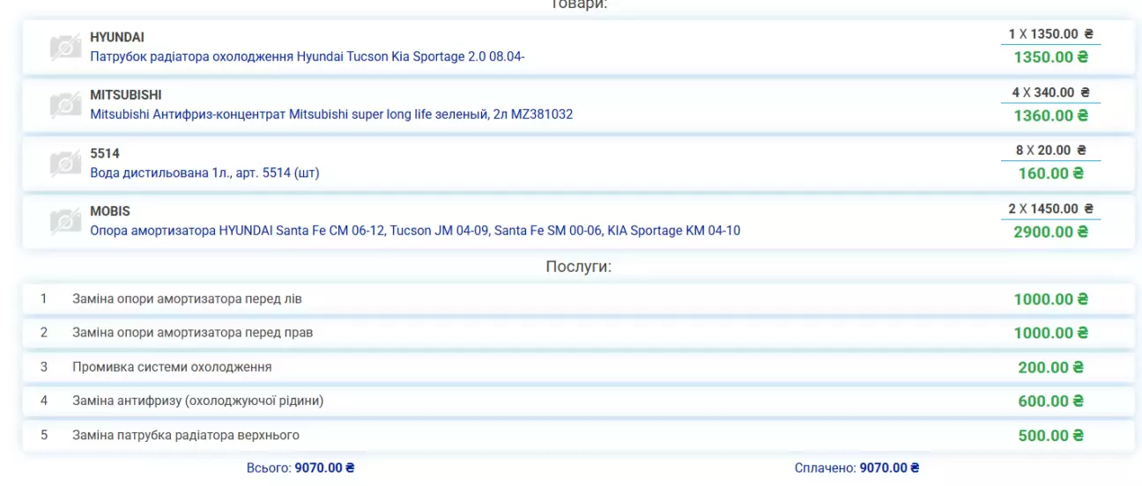Viewport: 1142px width, 486px height.
Task: Open Вода дистильована 1л product link
Action: (x=204, y=173)
